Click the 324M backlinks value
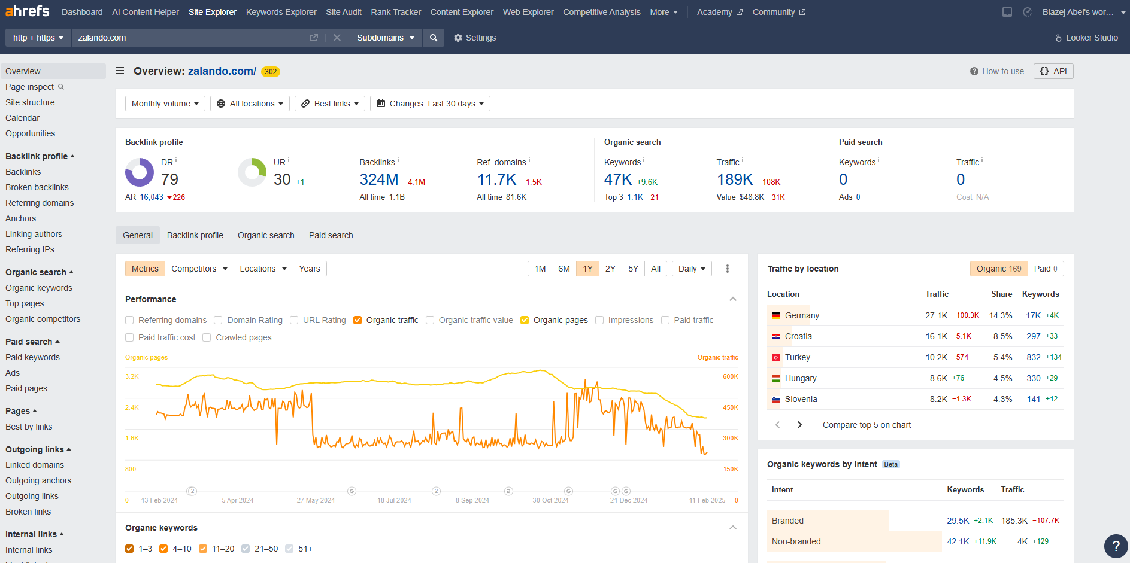Screen dimensions: 1130x563 [x=379, y=179]
